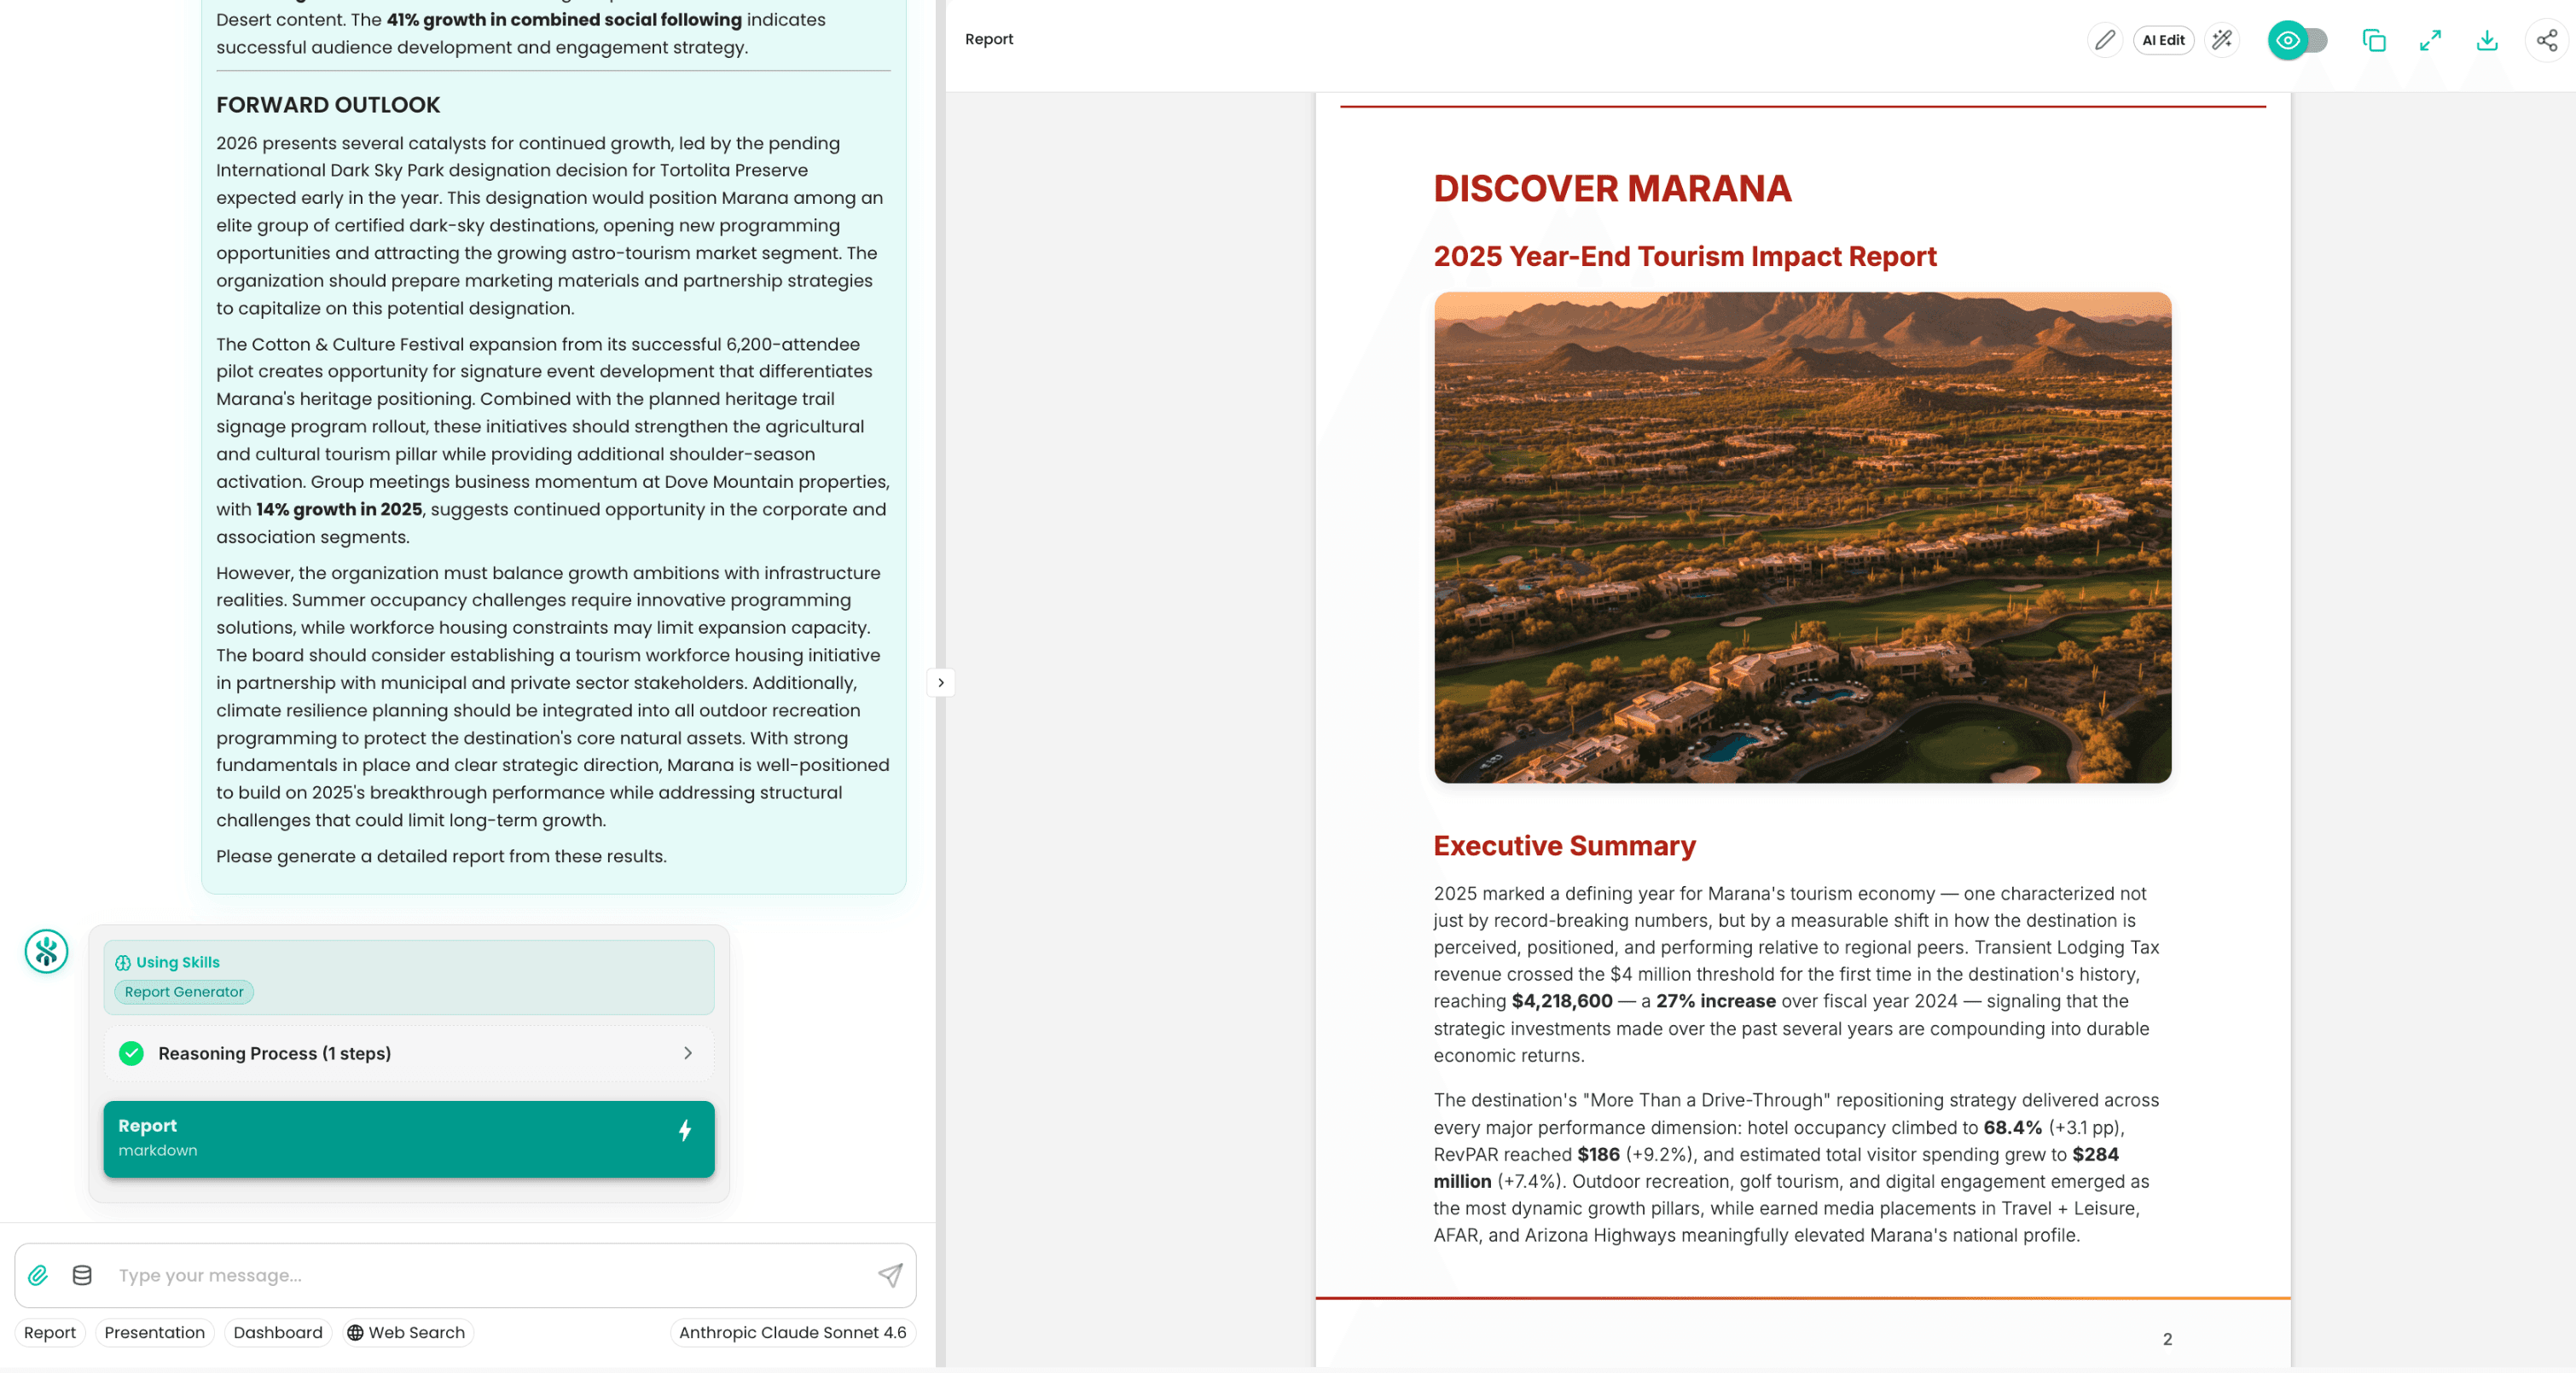Select the Presentation mode chip
Image resolution: width=2576 pixels, height=1373 pixels.
point(154,1332)
